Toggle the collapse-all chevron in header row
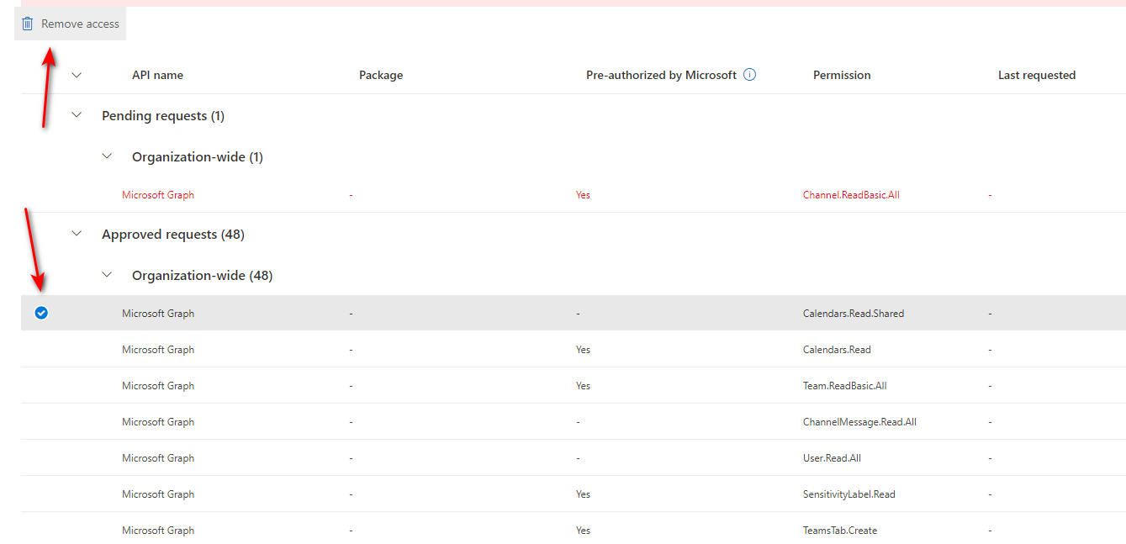1126x544 pixels. [x=77, y=75]
